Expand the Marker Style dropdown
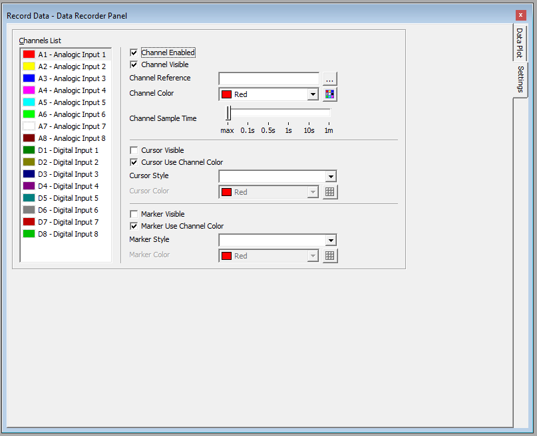This screenshot has width=537, height=436. coord(330,240)
